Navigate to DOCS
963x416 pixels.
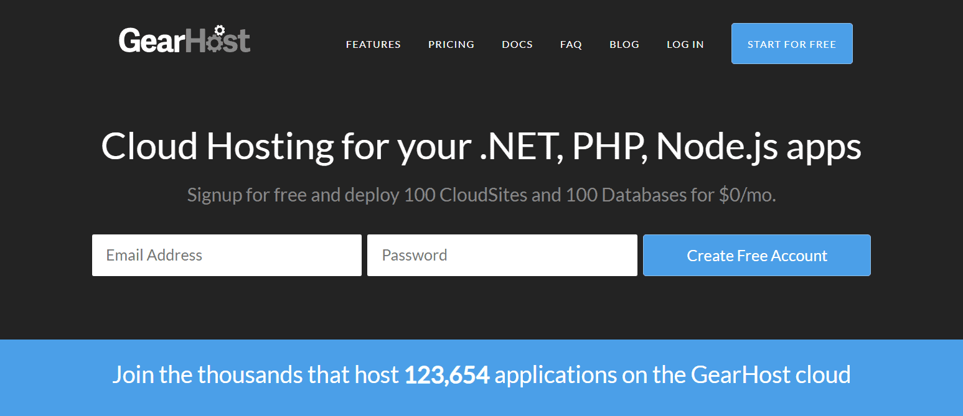517,44
